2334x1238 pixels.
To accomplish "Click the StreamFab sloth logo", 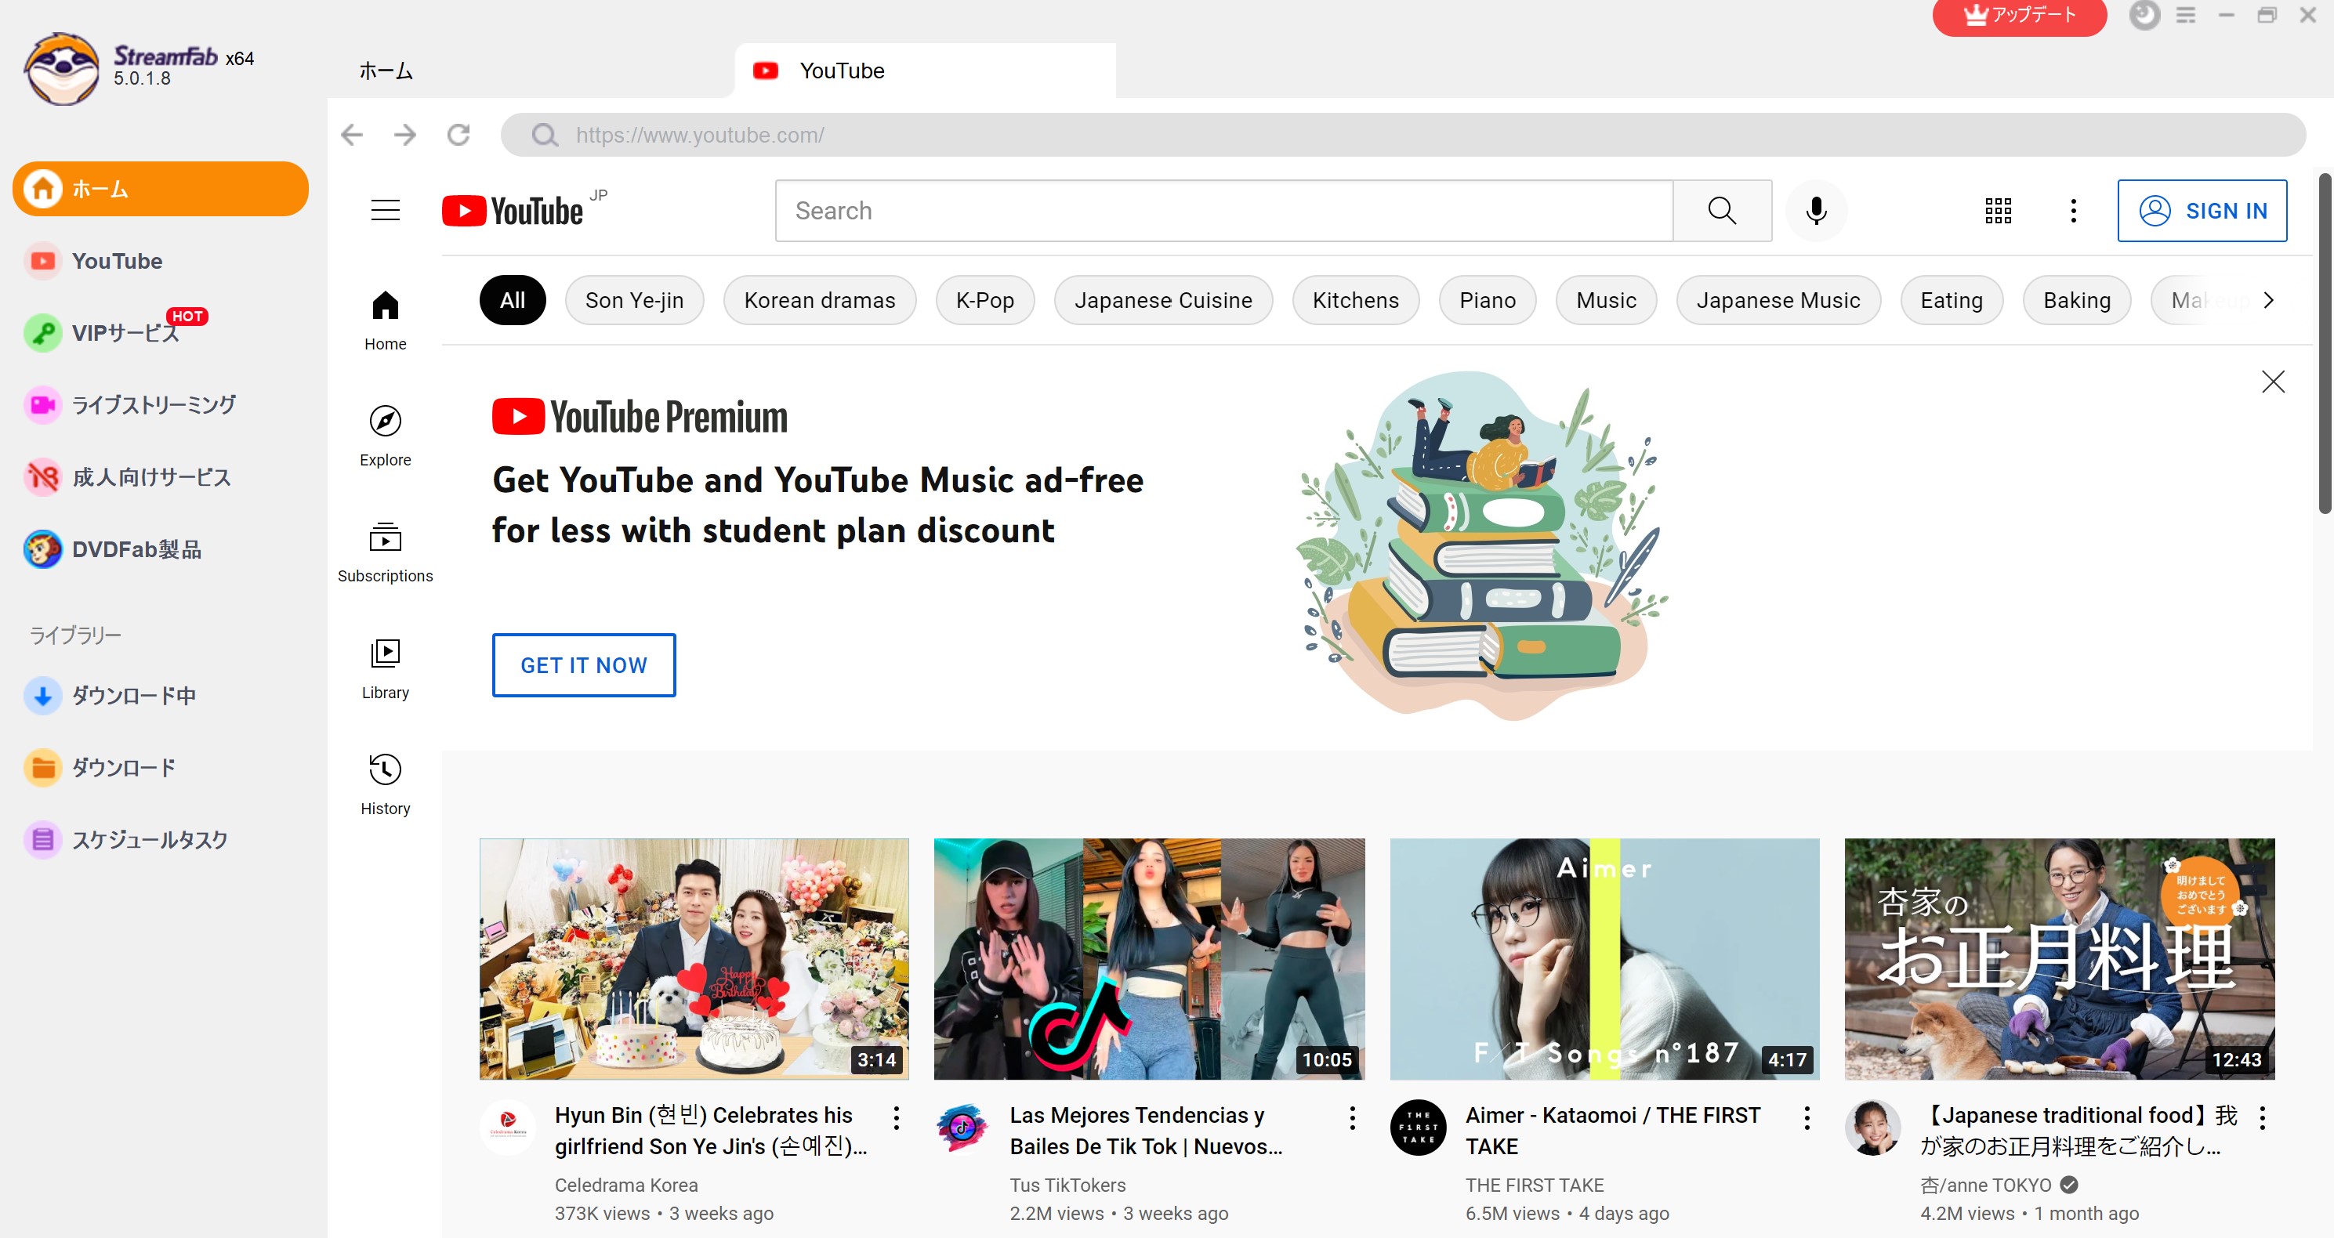I will (62, 68).
